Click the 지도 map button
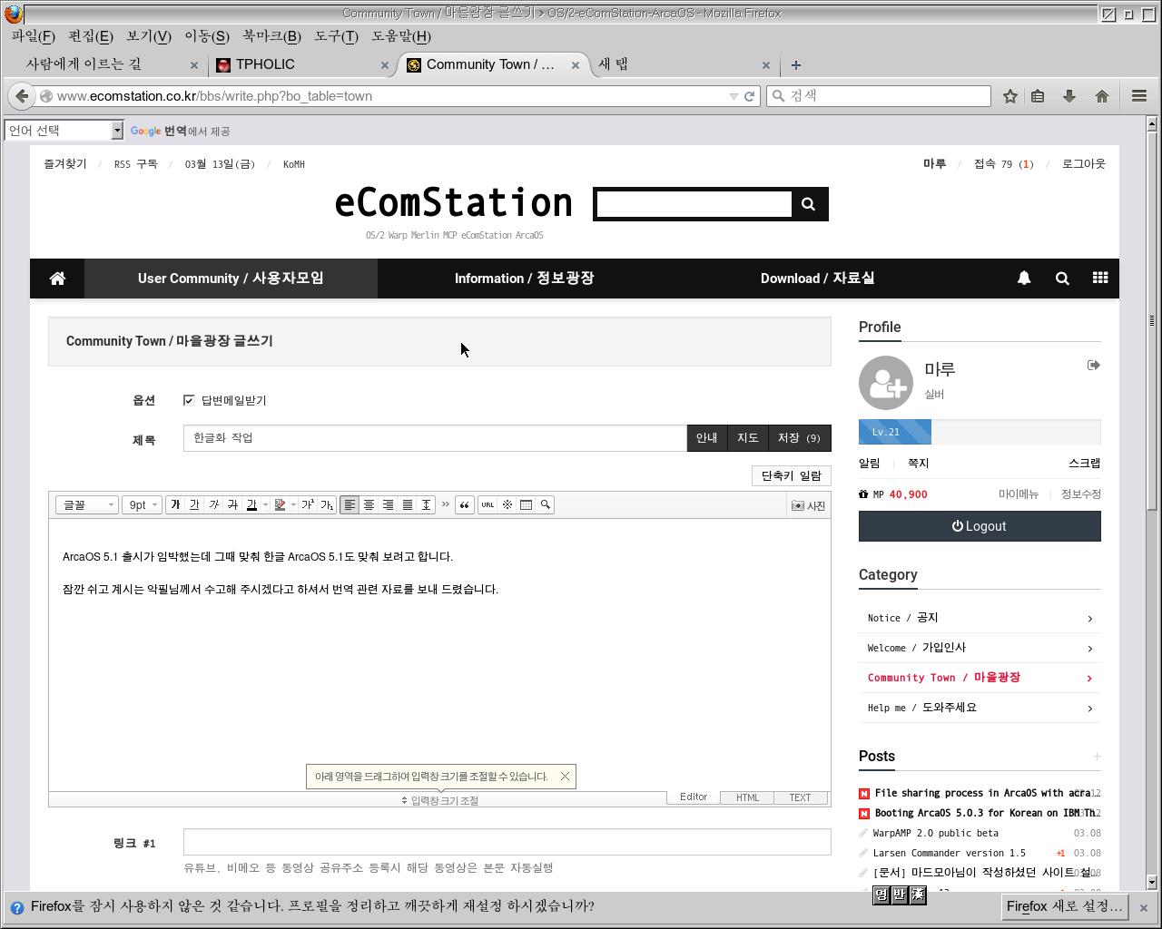The image size is (1162, 929). click(x=747, y=438)
